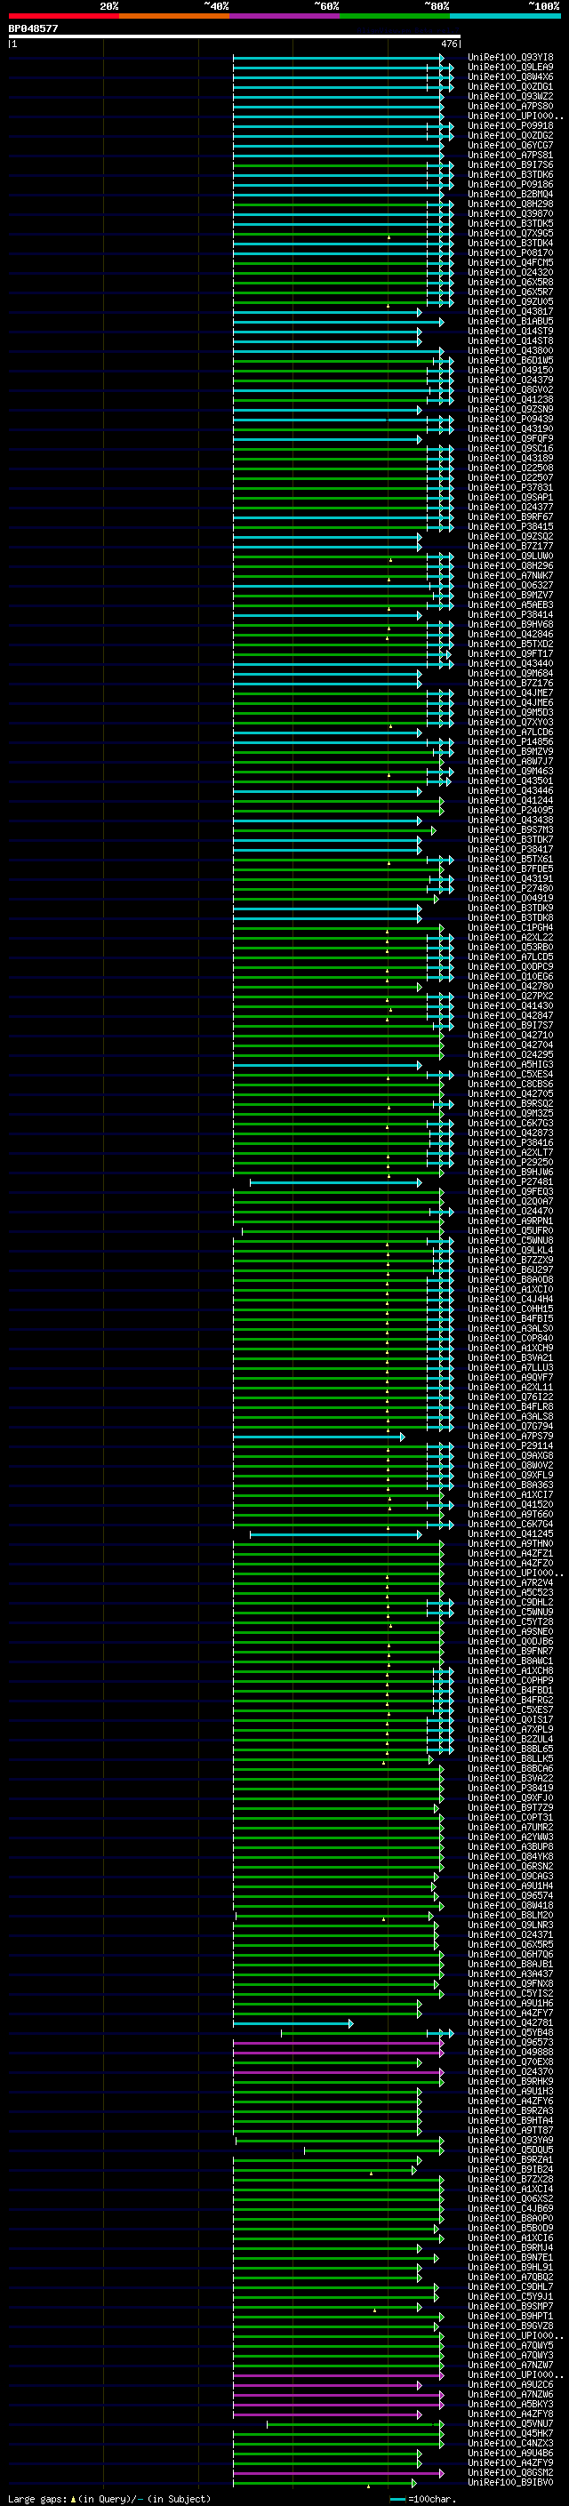Click the cyan segment of the identity scale
The width and height of the screenshot is (569, 2506).
pyautogui.click(x=505, y=16)
